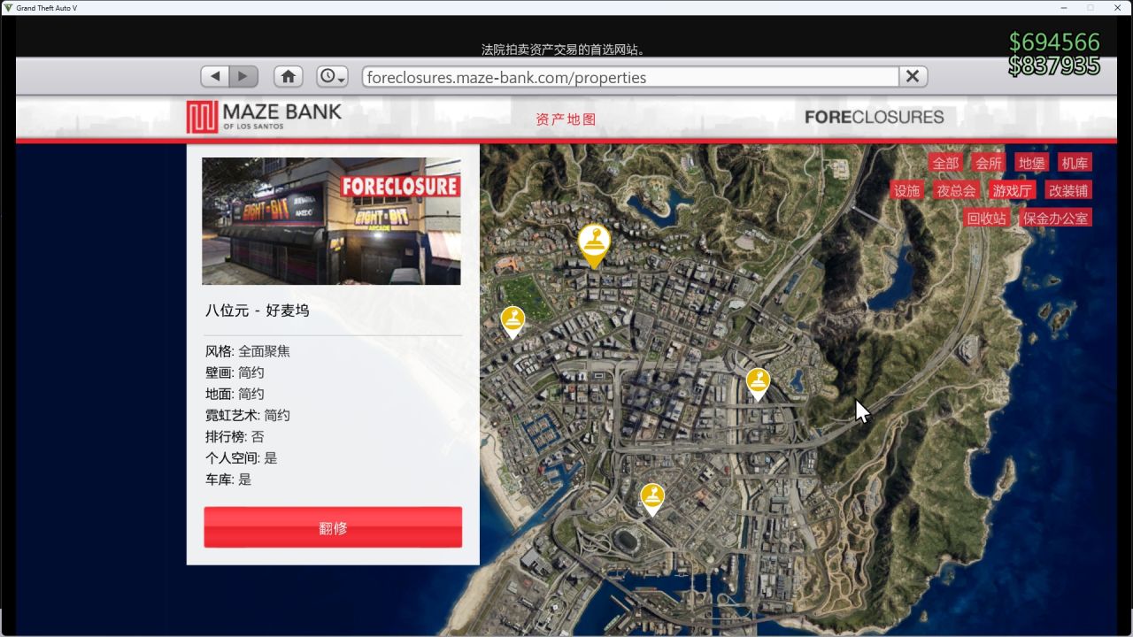This screenshot has height=637, width=1133.
Task: Click the 霓虹艺术: 简约 row
Action: coord(248,415)
